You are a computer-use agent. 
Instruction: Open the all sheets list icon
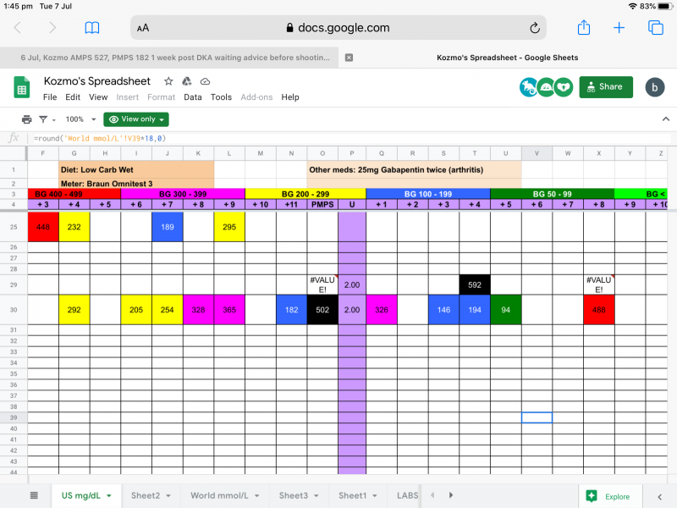(x=34, y=495)
